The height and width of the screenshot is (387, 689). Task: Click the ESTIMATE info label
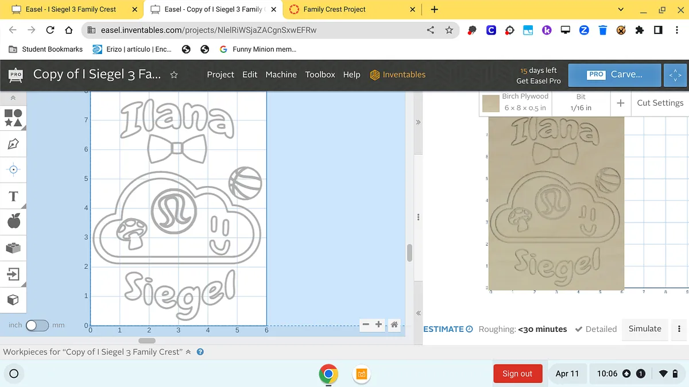[x=448, y=329]
